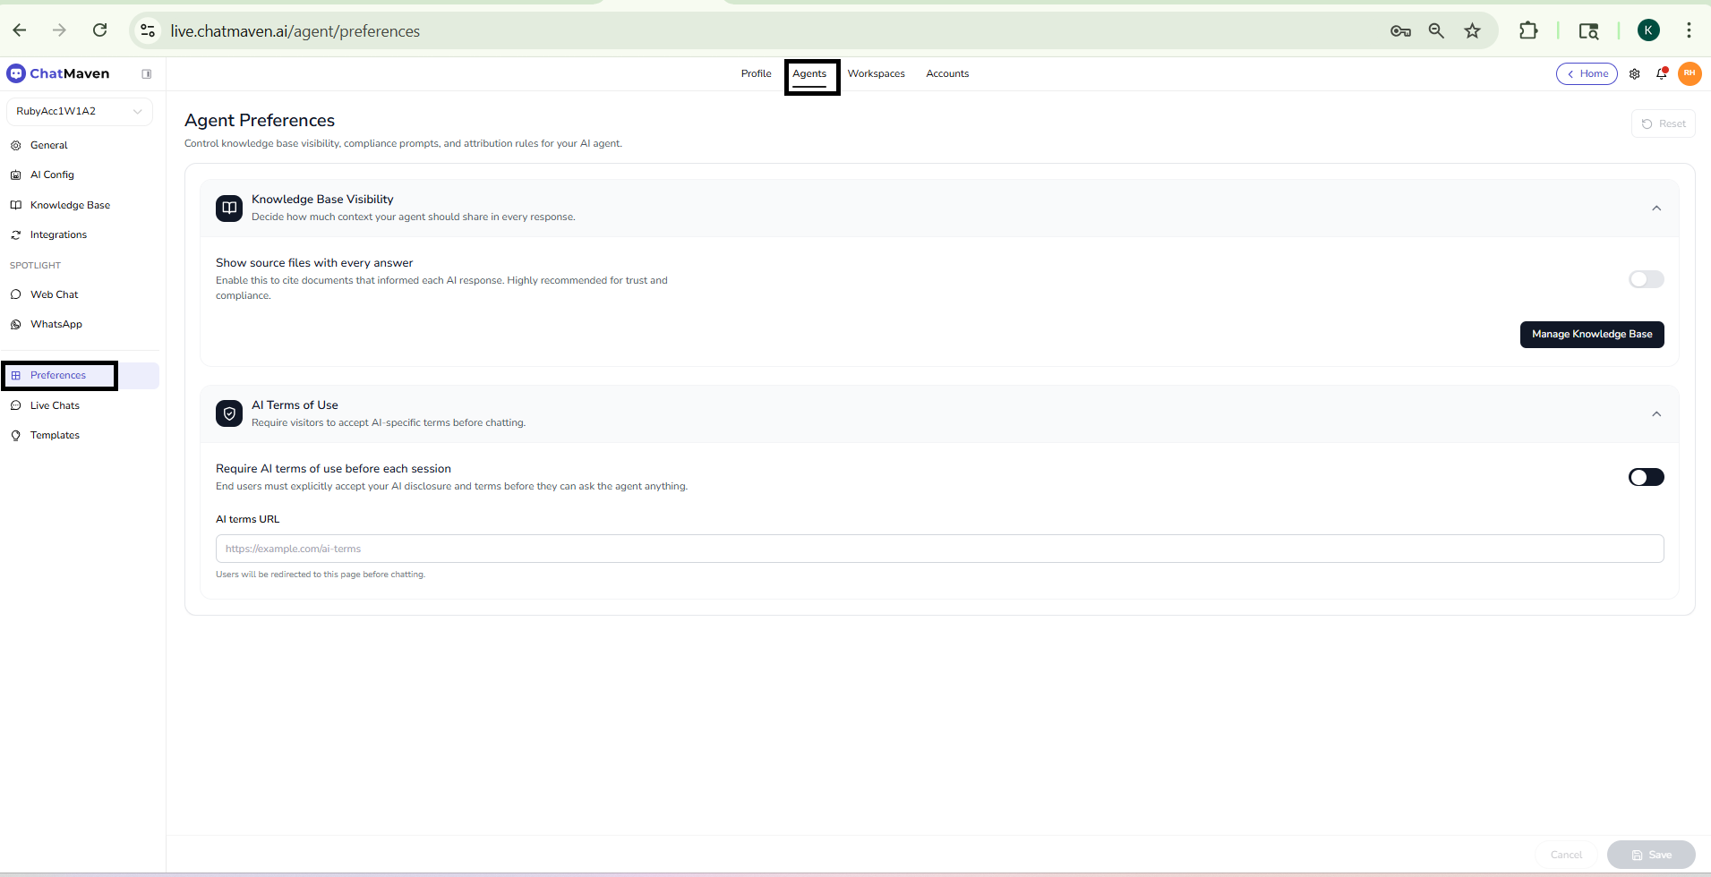The image size is (1711, 877).
Task: Open Live Chats from sidebar
Action: pyautogui.click(x=55, y=405)
